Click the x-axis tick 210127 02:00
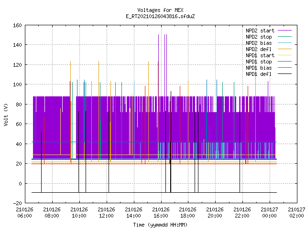 click(x=296, y=213)
